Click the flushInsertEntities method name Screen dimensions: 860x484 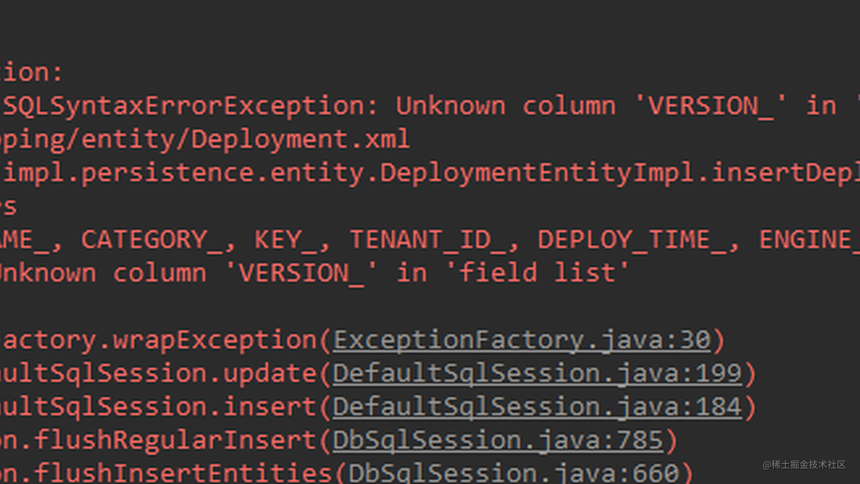[183, 473]
